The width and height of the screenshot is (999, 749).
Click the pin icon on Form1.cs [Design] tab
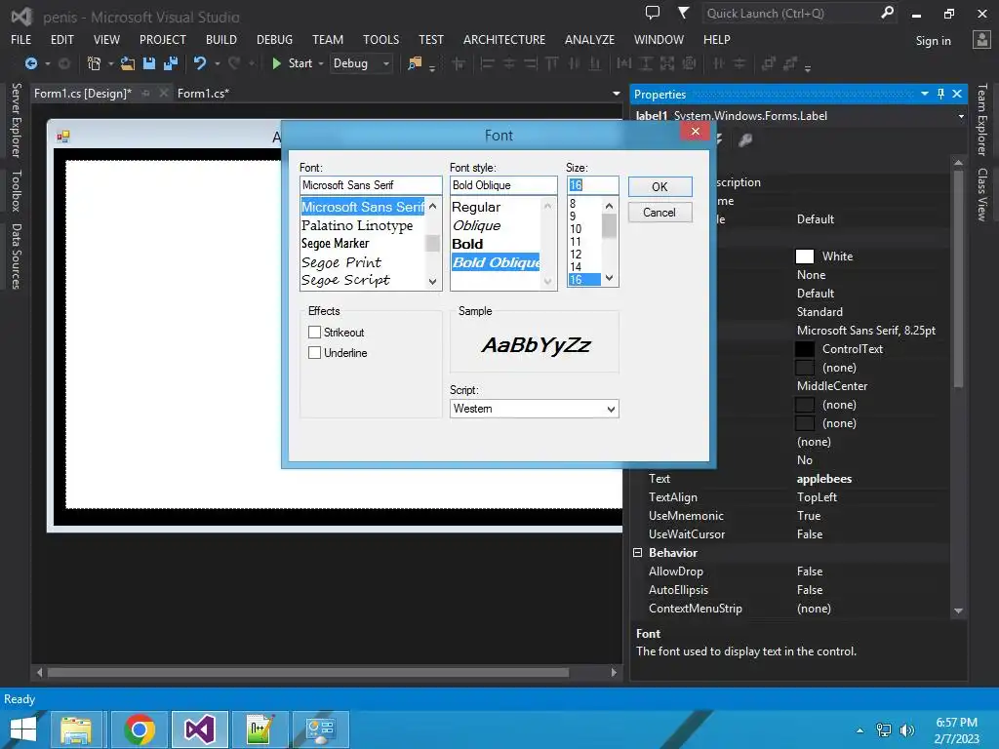(x=146, y=94)
